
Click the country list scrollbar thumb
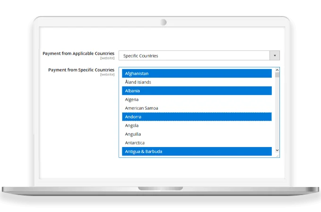pyautogui.click(x=277, y=74)
